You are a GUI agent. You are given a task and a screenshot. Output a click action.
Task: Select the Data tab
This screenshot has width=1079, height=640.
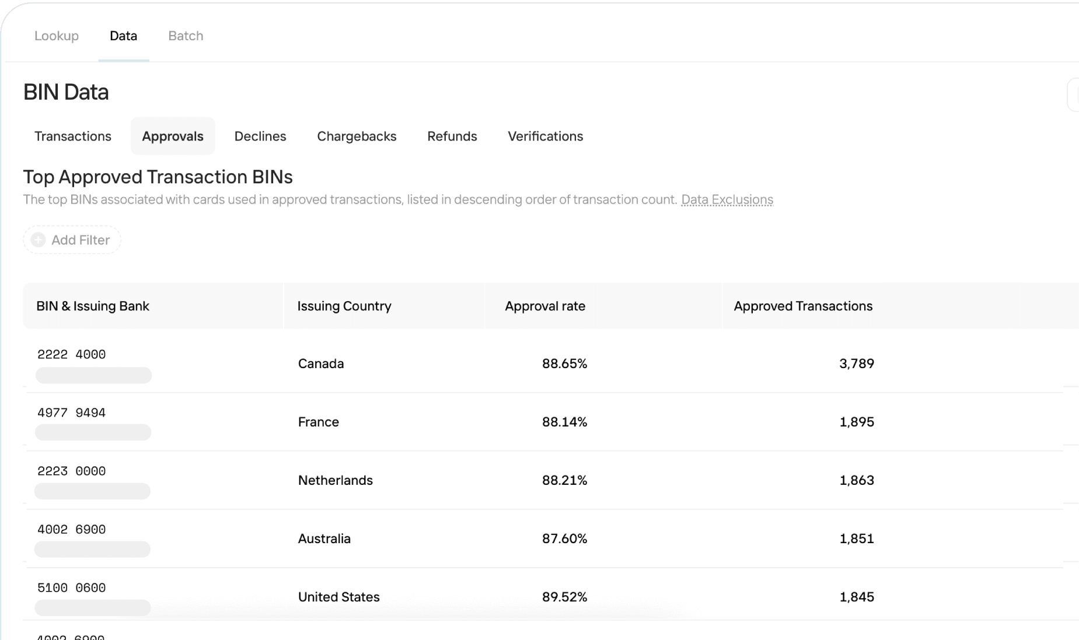click(x=123, y=36)
